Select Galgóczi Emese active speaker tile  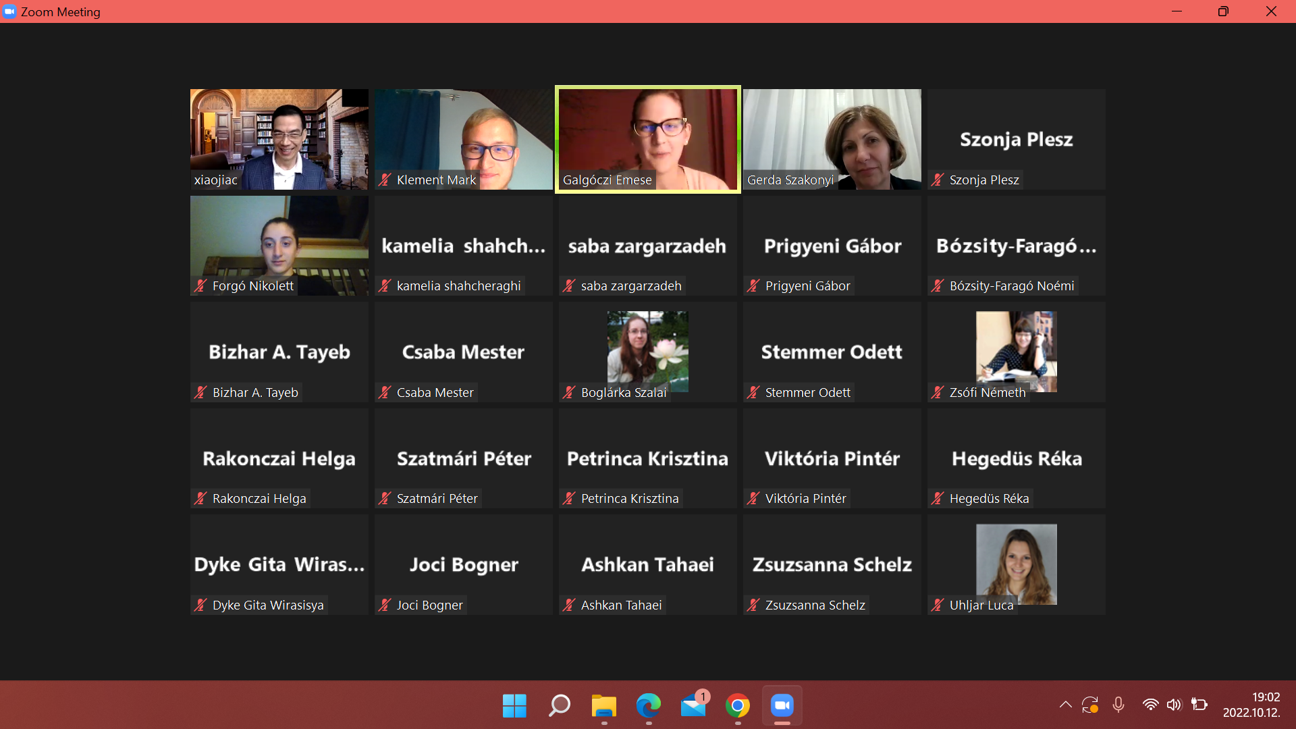tap(648, 139)
